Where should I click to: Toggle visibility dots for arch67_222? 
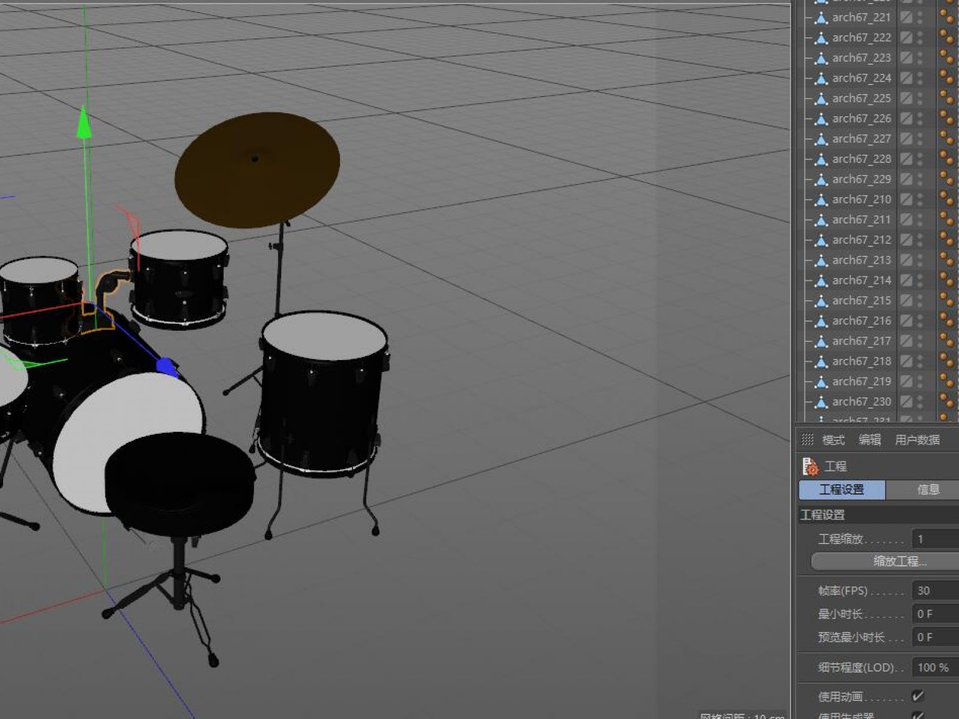point(921,37)
